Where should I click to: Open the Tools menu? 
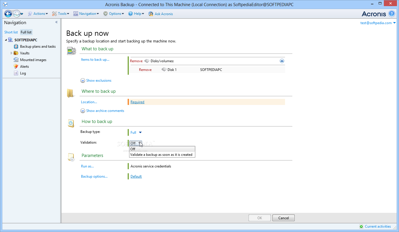point(61,14)
